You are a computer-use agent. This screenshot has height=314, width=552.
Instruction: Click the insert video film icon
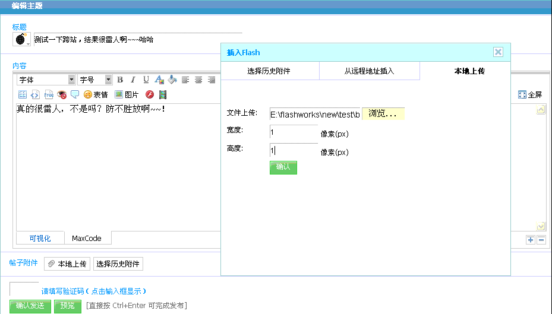pos(163,94)
